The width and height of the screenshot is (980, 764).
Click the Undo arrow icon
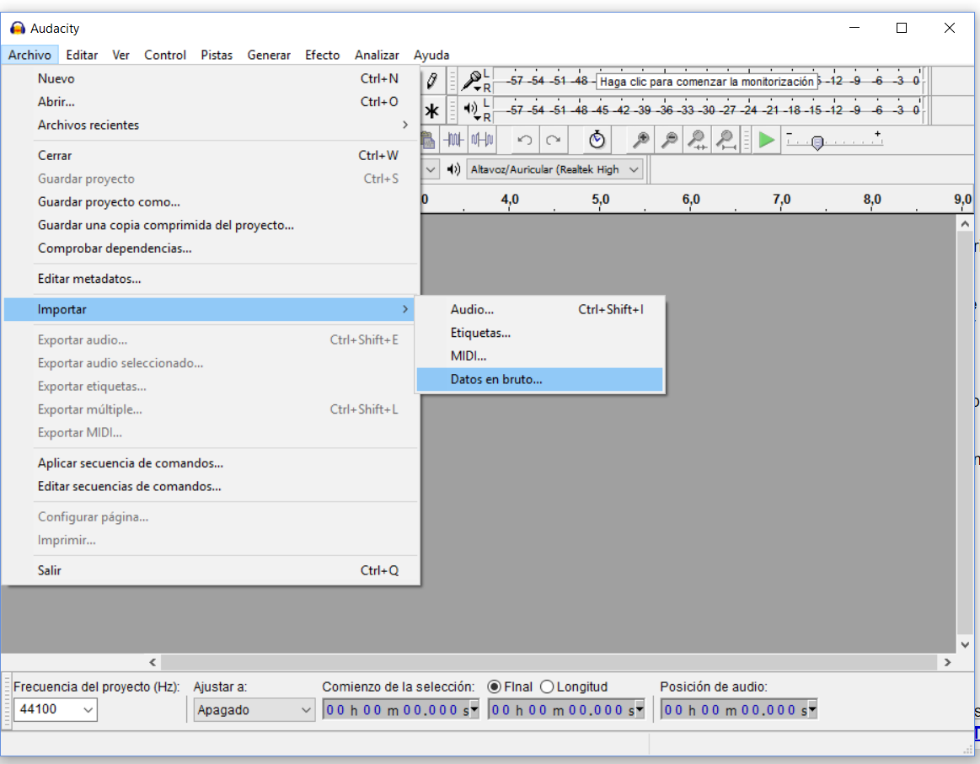525,140
